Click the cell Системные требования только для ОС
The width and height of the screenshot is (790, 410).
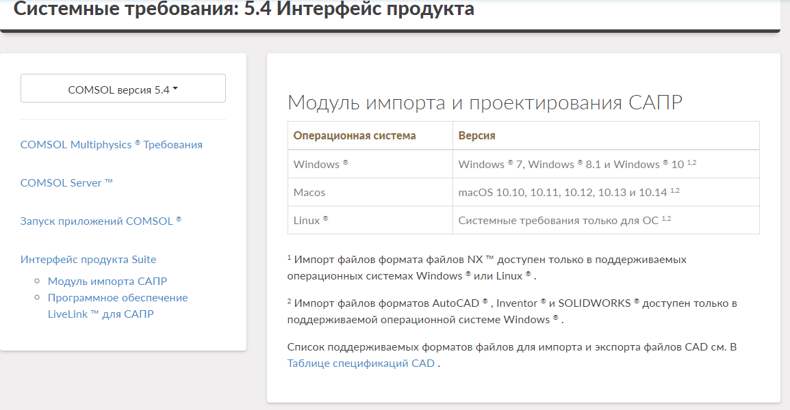click(606, 220)
